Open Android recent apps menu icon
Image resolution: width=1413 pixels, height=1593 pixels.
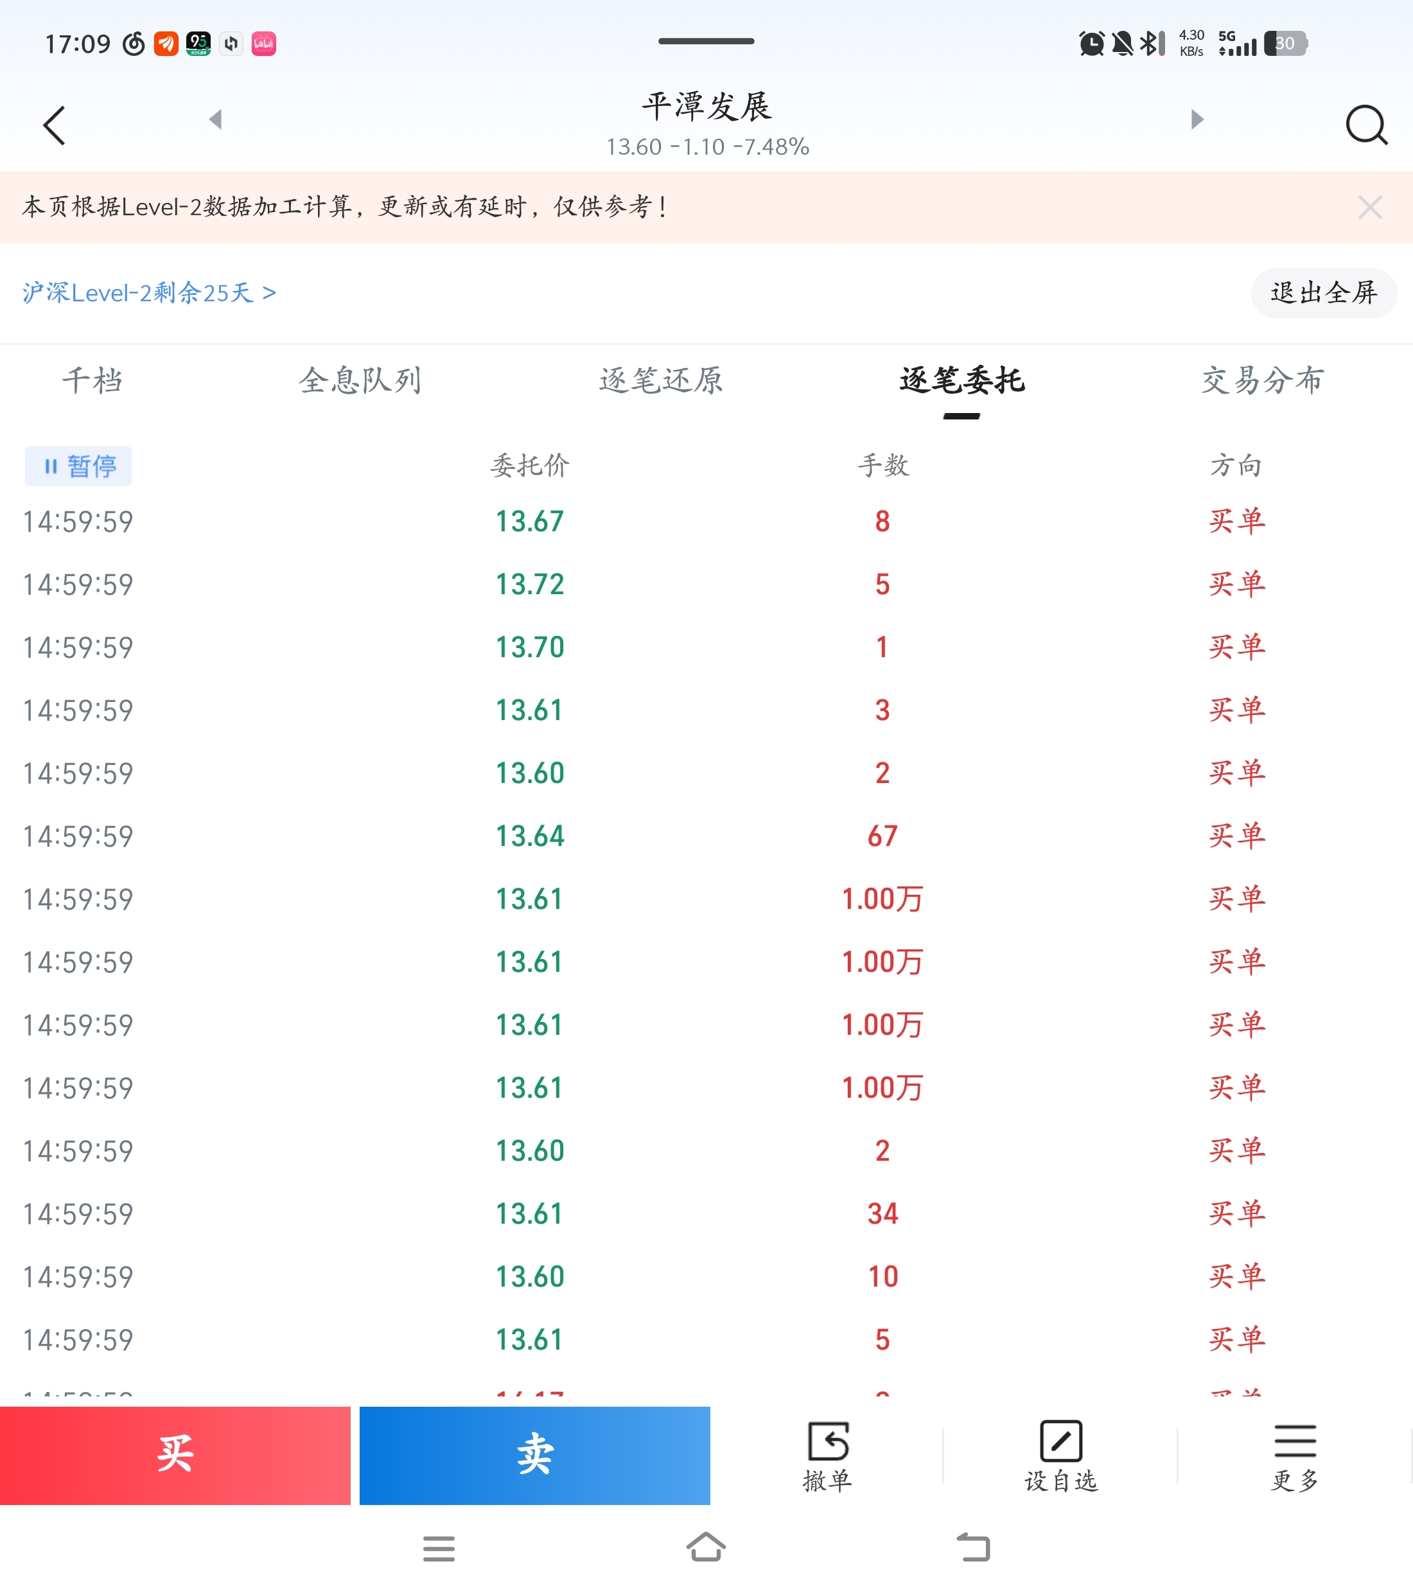point(439,1548)
